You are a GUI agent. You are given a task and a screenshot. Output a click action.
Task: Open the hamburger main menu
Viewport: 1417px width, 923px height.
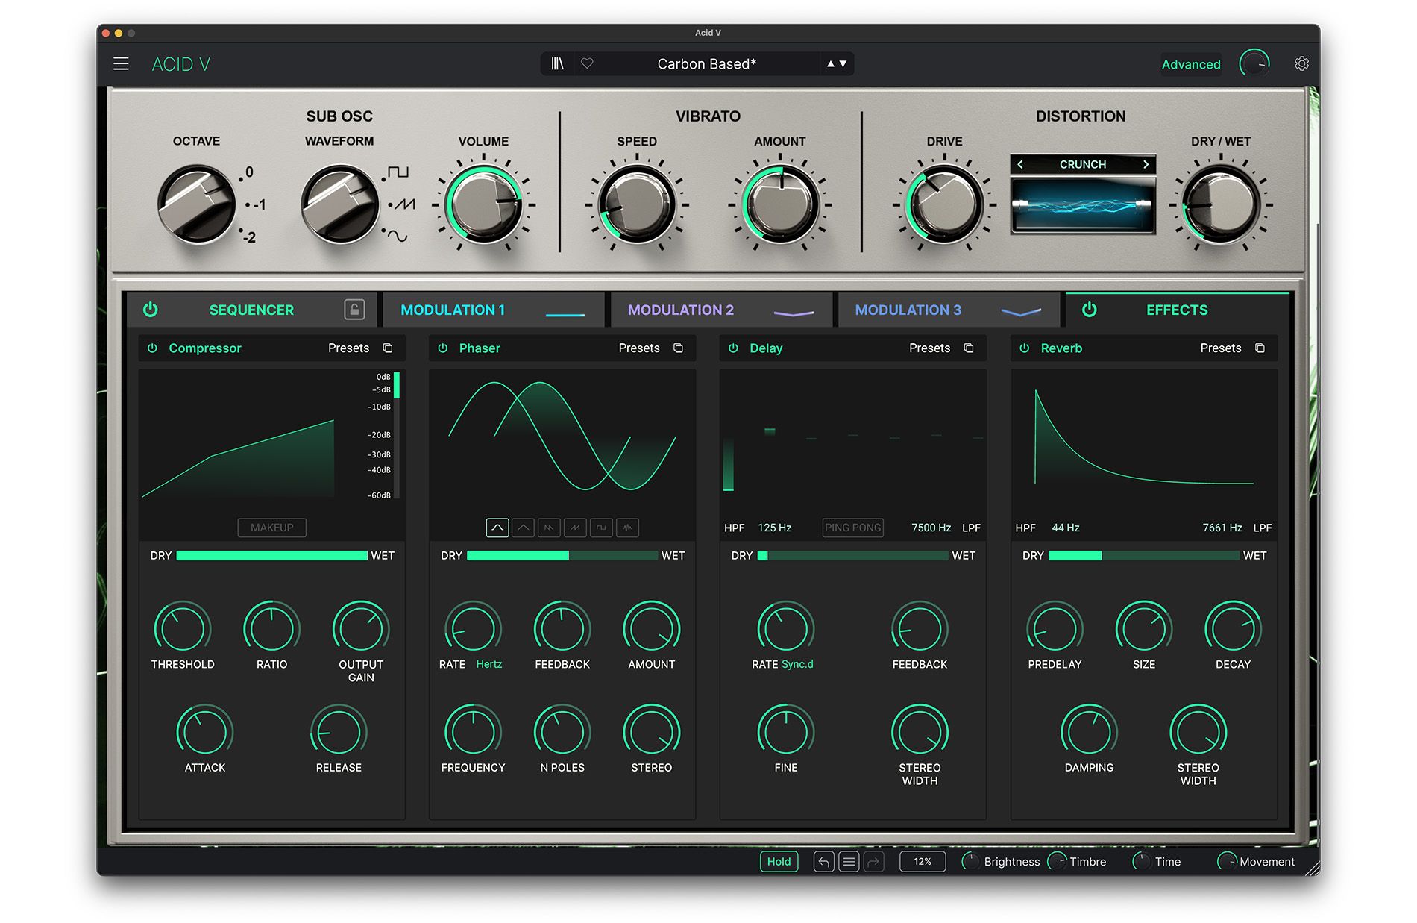click(x=121, y=64)
